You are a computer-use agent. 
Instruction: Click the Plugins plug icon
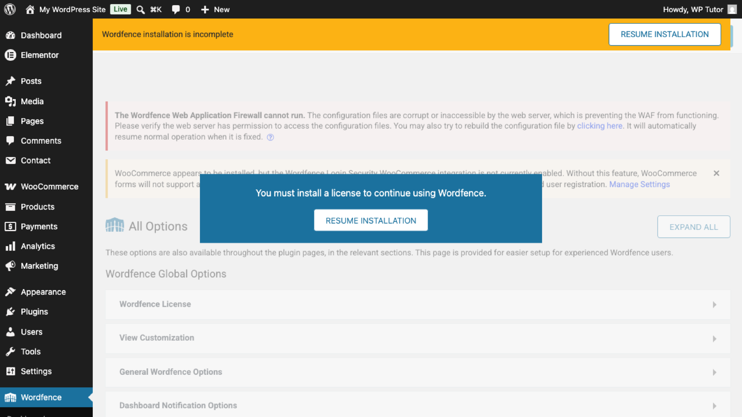(x=10, y=312)
